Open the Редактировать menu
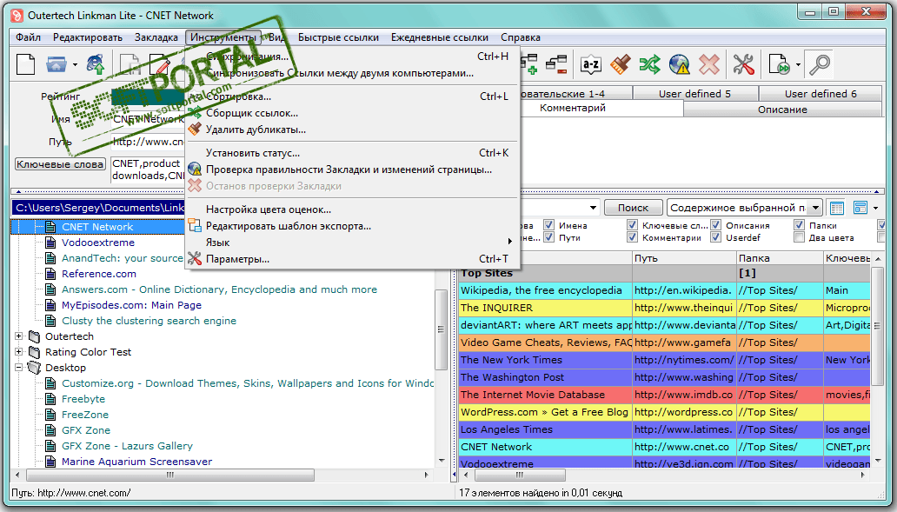Screen dimensions: 897x512 point(88,37)
